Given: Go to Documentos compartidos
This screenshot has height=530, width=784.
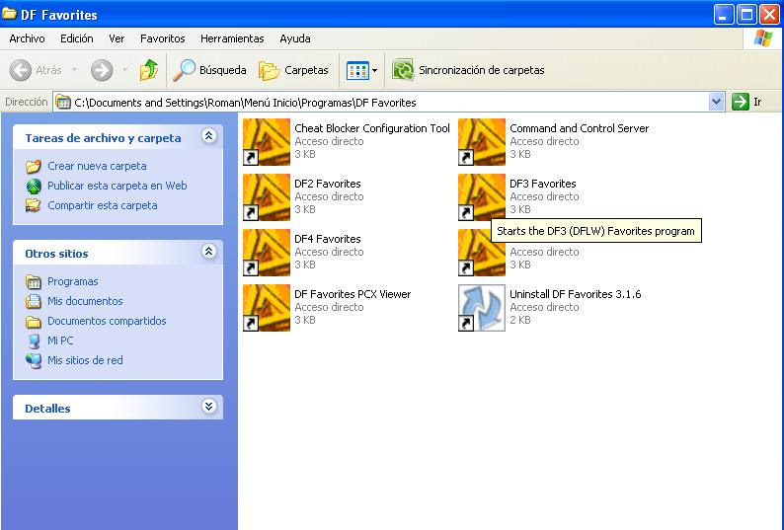Looking at the screenshot, I should tap(107, 321).
